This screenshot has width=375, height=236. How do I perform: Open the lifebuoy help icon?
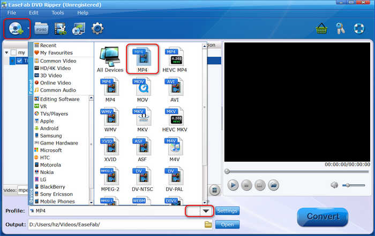359,28
